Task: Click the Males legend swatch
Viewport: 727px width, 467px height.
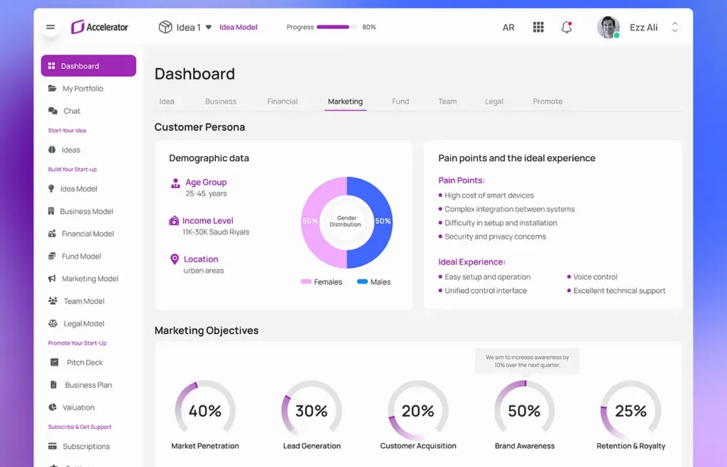Action: pyautogui.click(x=362, y=281)
